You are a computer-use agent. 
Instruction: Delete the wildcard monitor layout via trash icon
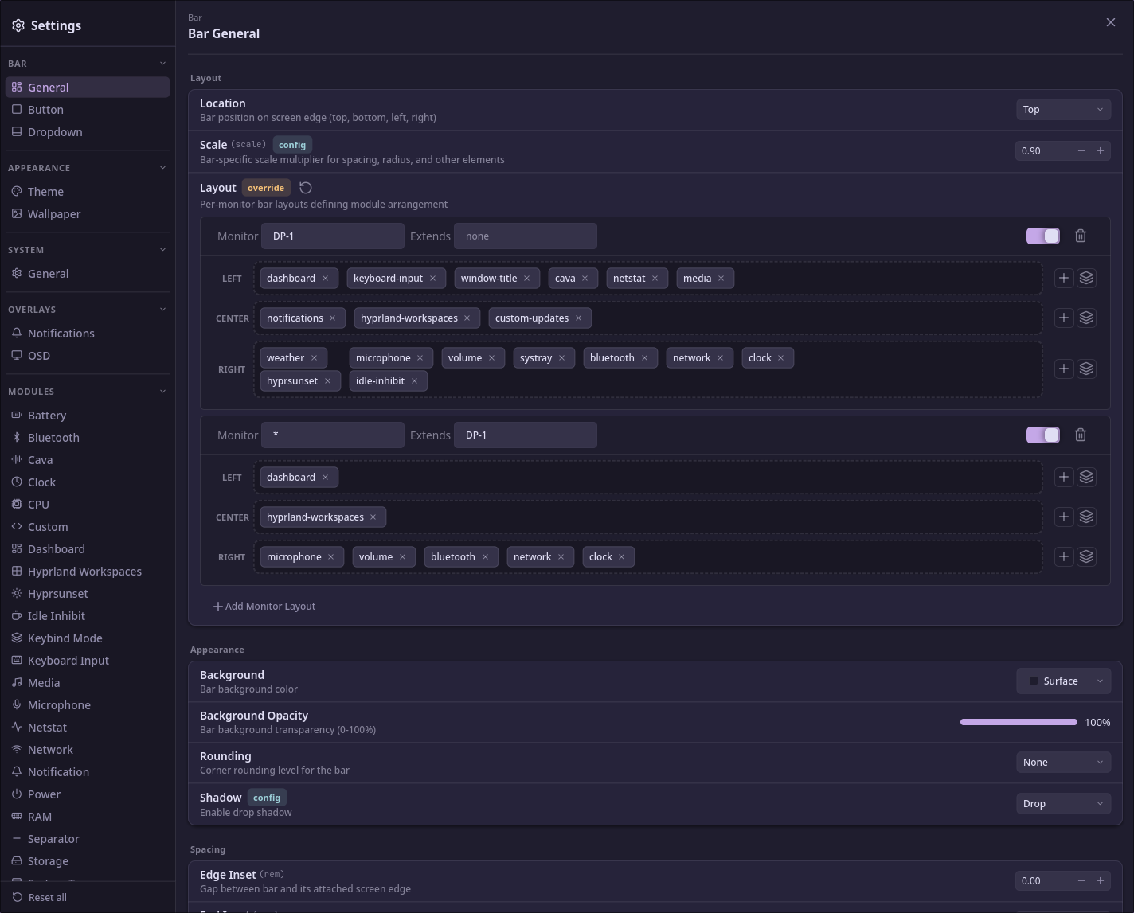1081,435
